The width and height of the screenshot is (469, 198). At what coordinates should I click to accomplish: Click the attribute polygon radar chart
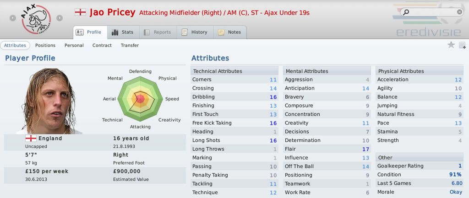140,99
